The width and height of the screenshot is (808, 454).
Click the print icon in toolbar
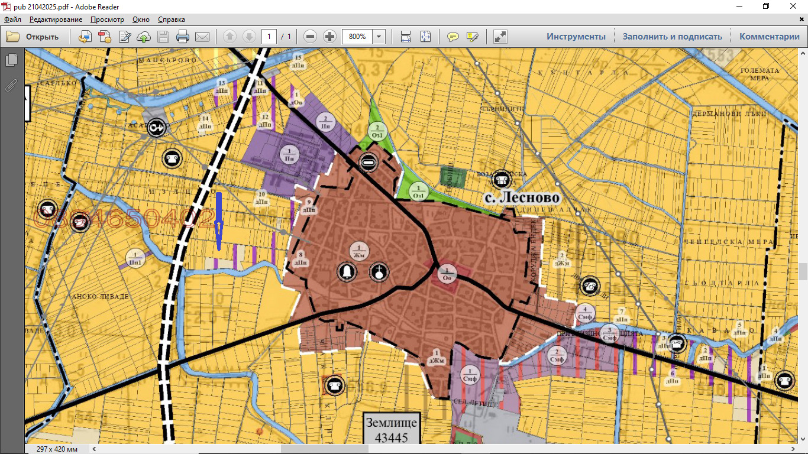[183, 37]
